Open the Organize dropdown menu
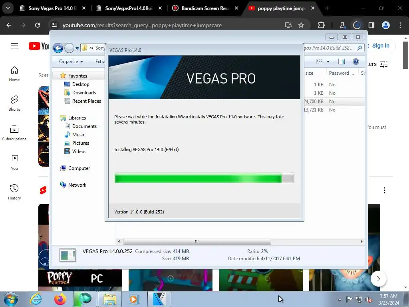Image resolution: width=409 pixels, height=307 pixels. (x=71, y=62)
